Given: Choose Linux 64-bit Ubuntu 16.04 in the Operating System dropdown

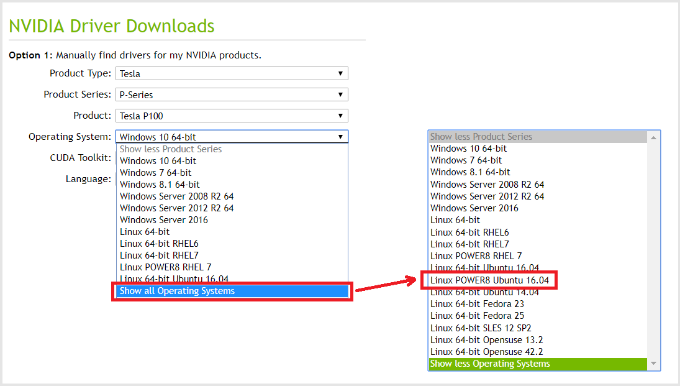Looking at the screenshot, I should [232, 278].
